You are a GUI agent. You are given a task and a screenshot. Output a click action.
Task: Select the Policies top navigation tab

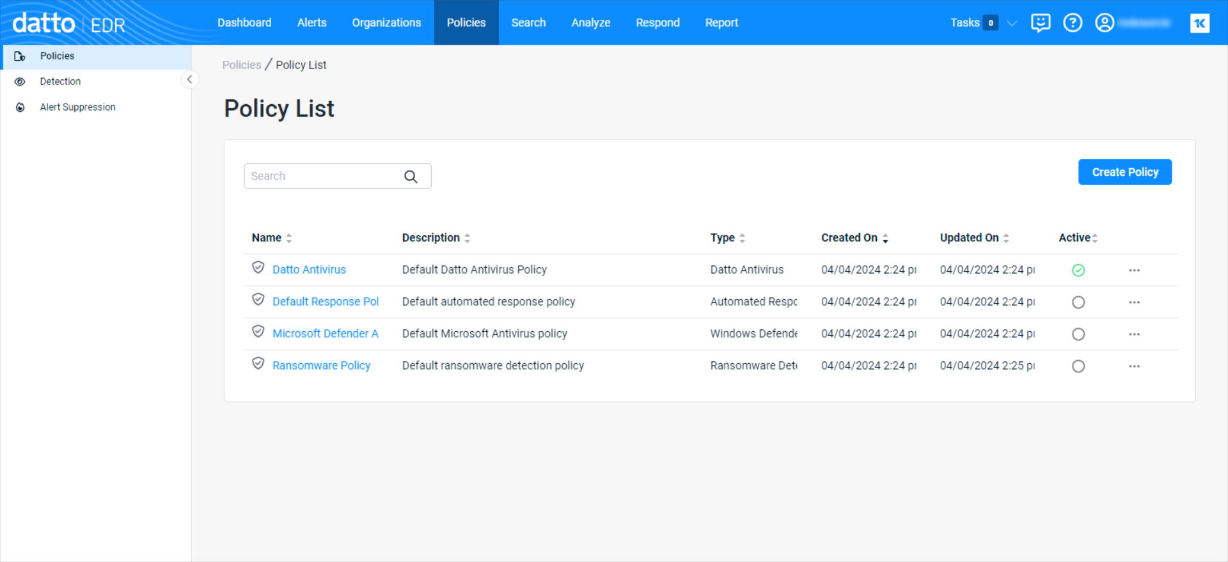pyautogui.click(x=466, y=23)
